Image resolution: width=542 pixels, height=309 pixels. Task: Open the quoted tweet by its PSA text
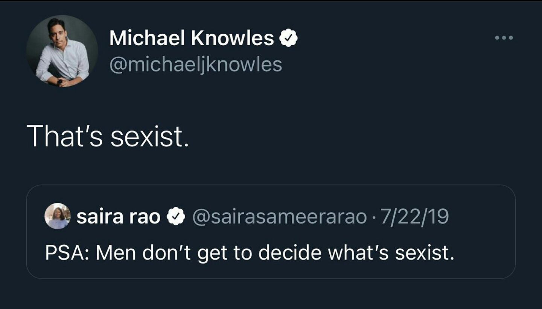pyautogui.click(x=249, y=253)
